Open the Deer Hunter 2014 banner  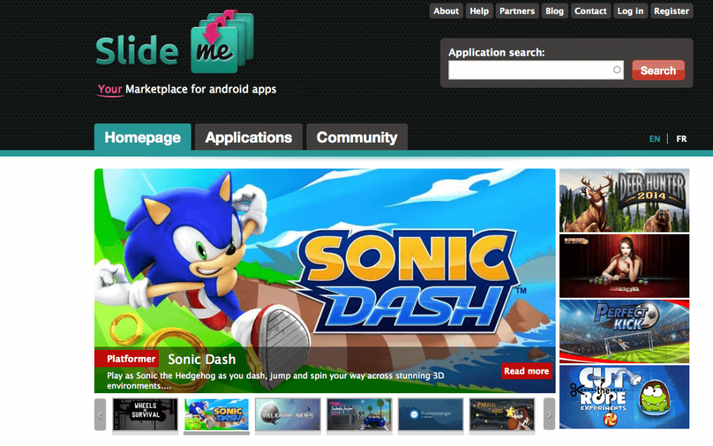point(625,200)
